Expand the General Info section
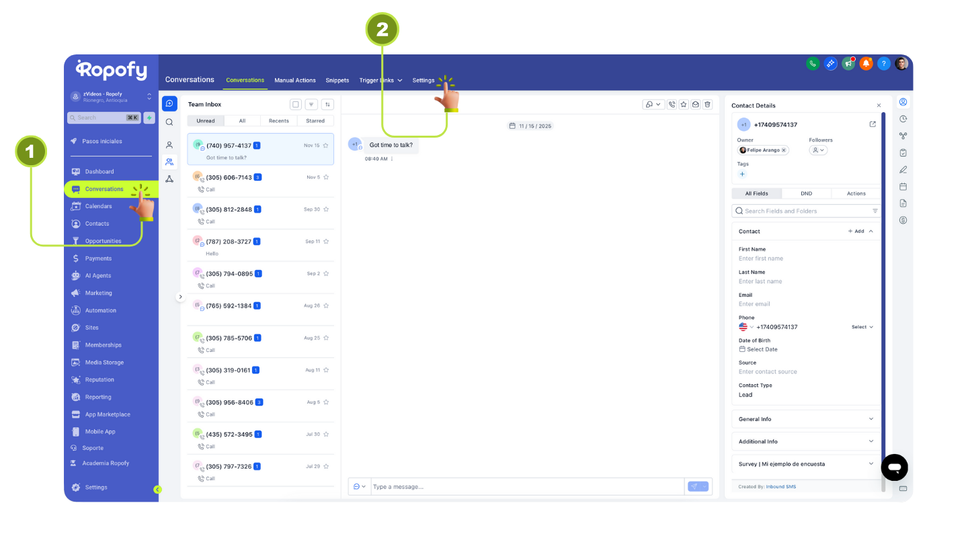The height and width of the screenshot is (544, 968). pyautogui.click(x=806, y=419)
